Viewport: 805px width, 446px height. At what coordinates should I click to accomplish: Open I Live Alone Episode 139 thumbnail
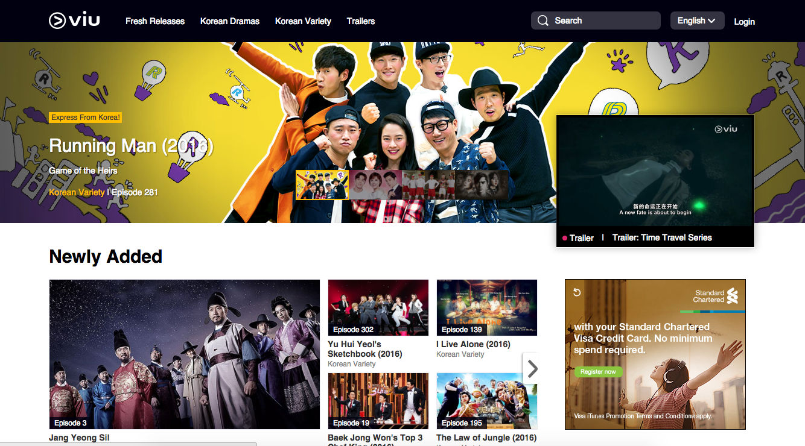[486, 307]
